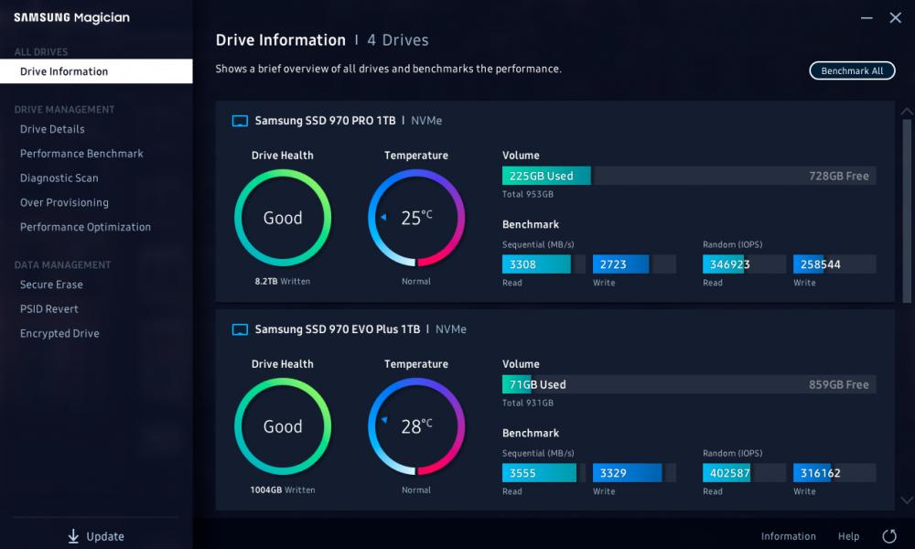Image resolution: width=915 pixels, height=549 pixels.
Task: Click the Update label in the sidebar footer
Action: pyautogui.click(x=105, y=536)
